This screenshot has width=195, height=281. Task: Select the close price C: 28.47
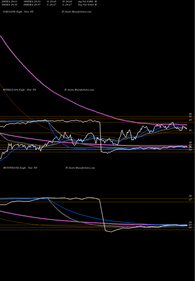[x=51, y=5]
